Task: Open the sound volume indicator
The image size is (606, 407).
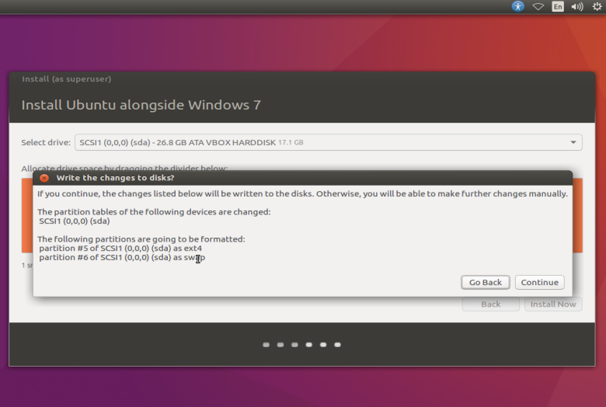Action: [x=577, y=6]
